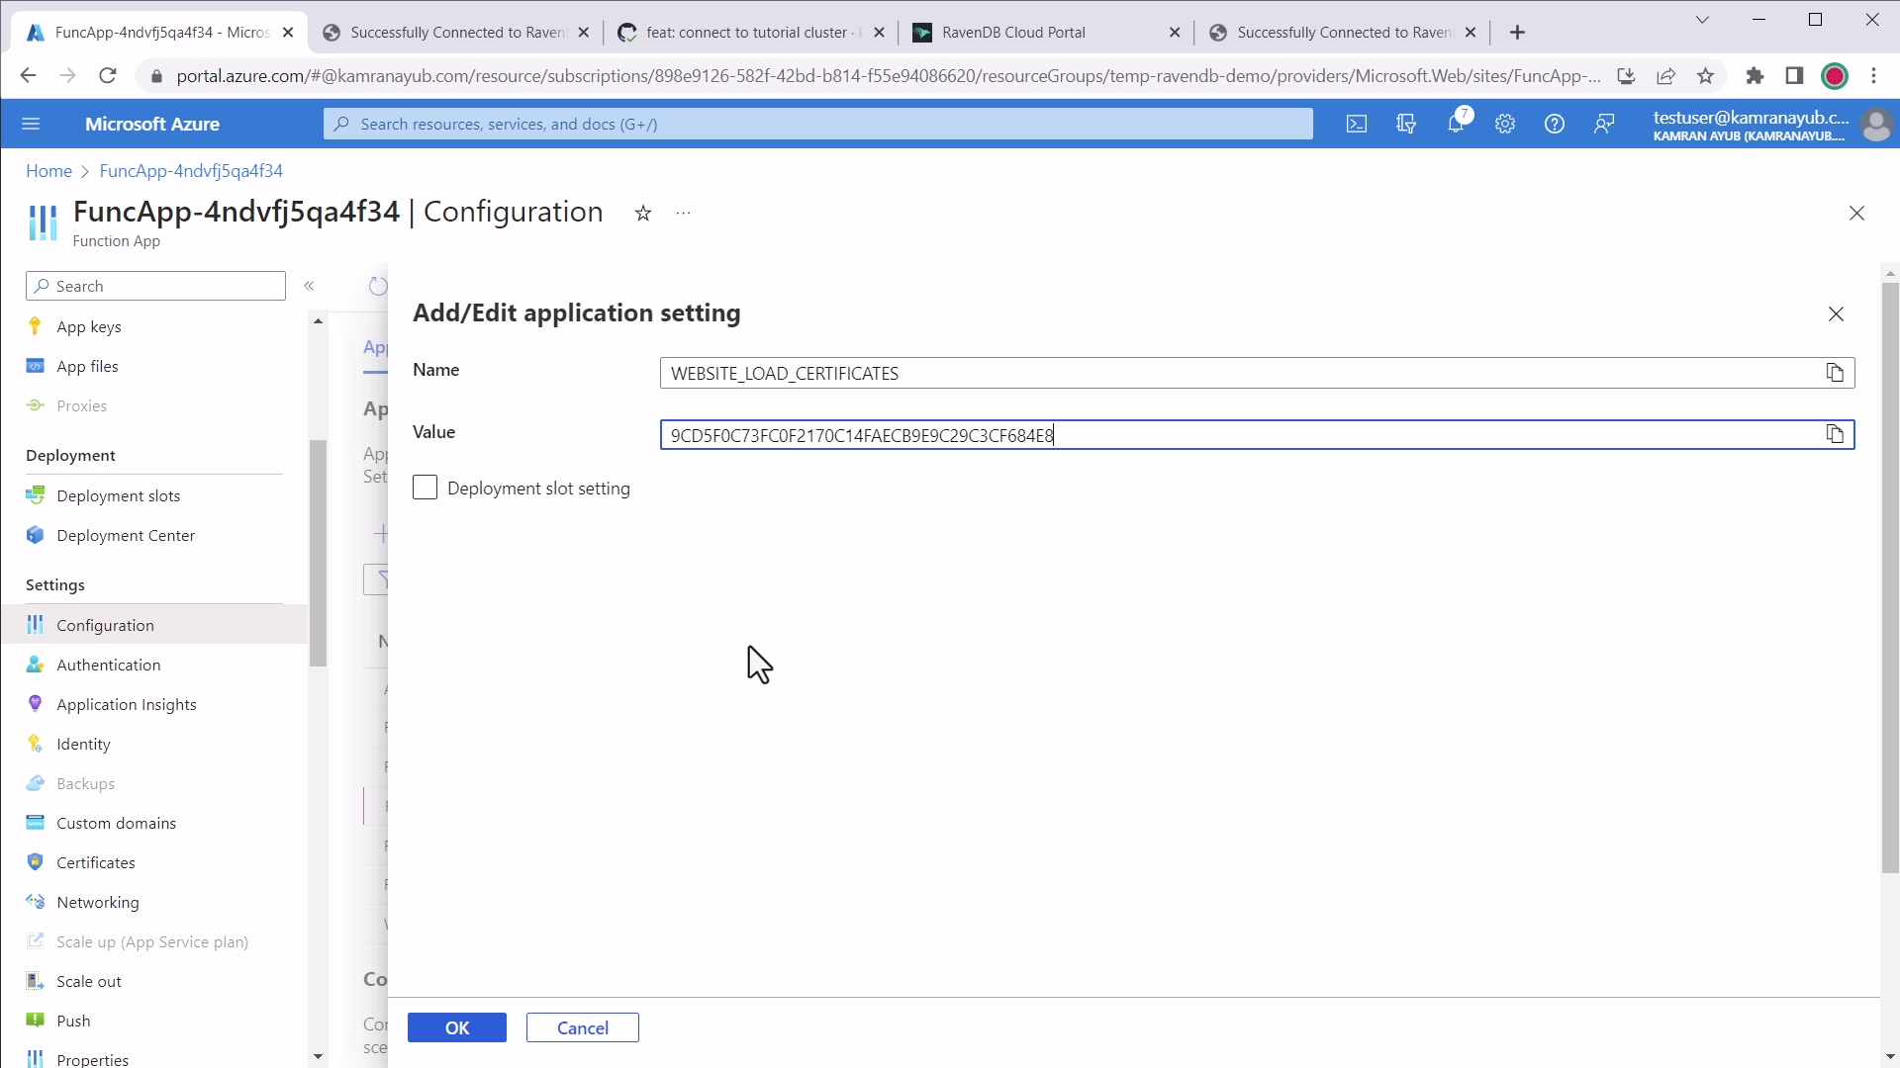Click sidebar scroll down arrow
This screenshot has height=1068, width=1900.
[318, 1056]
